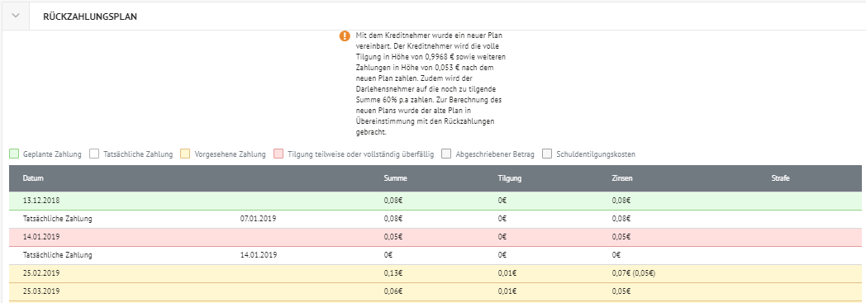Click the Abgeschriebener Betrag legend box
This screenshot has width=866, height=303.
446,154
